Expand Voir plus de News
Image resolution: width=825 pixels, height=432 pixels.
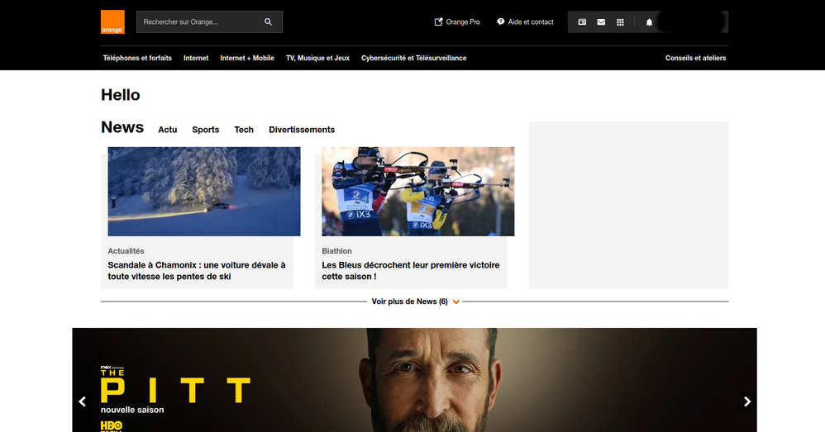point(415,301)
